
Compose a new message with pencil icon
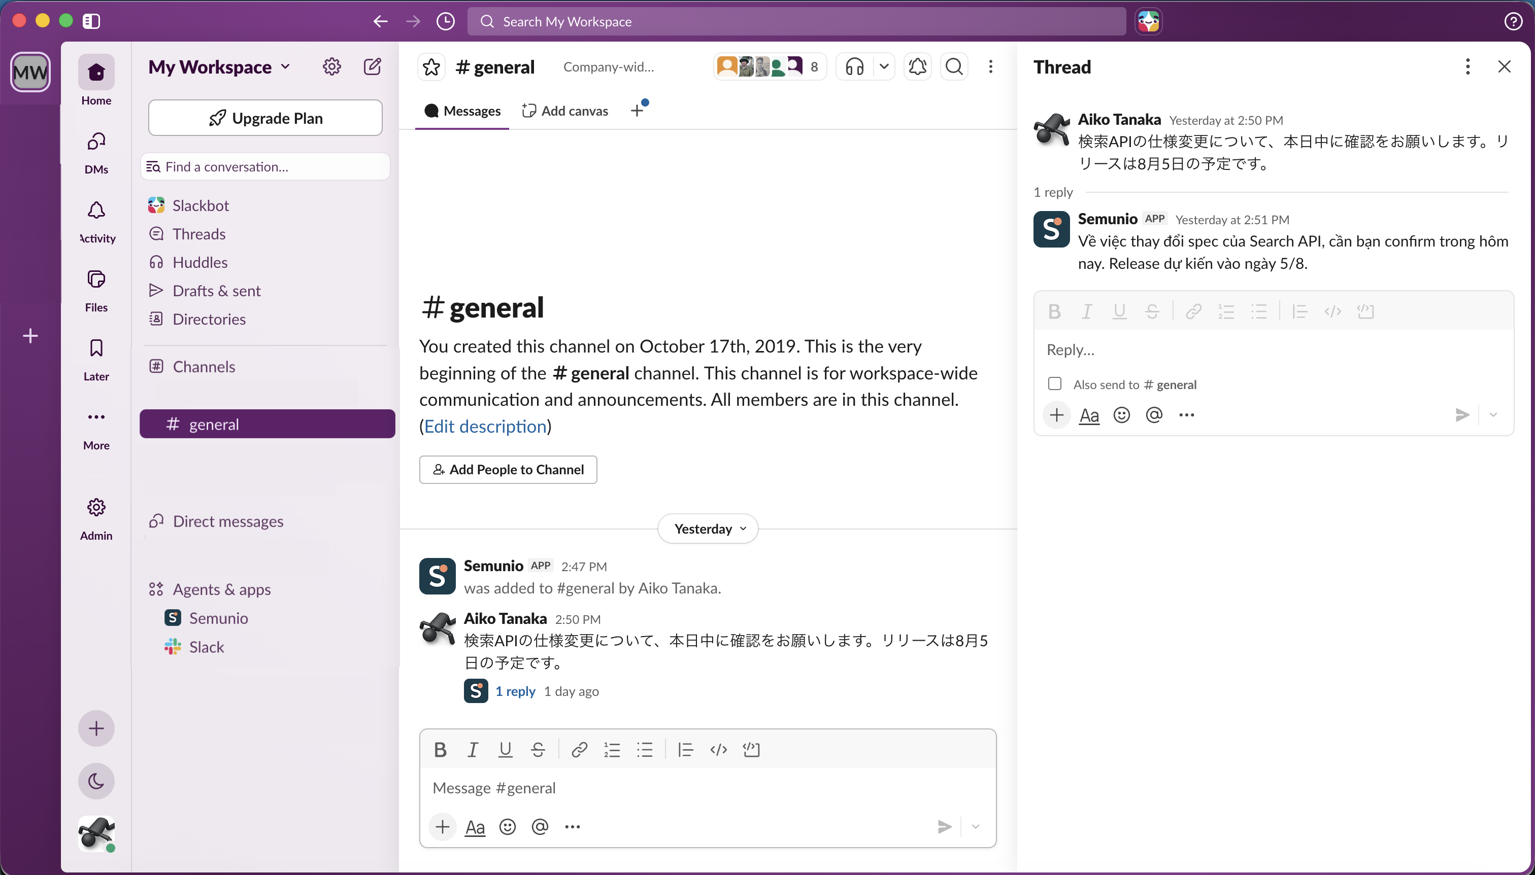(373, 67)
